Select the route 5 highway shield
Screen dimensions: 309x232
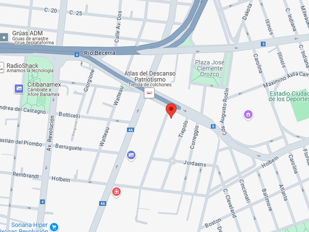pyautogui.click(x=263, y=44)
